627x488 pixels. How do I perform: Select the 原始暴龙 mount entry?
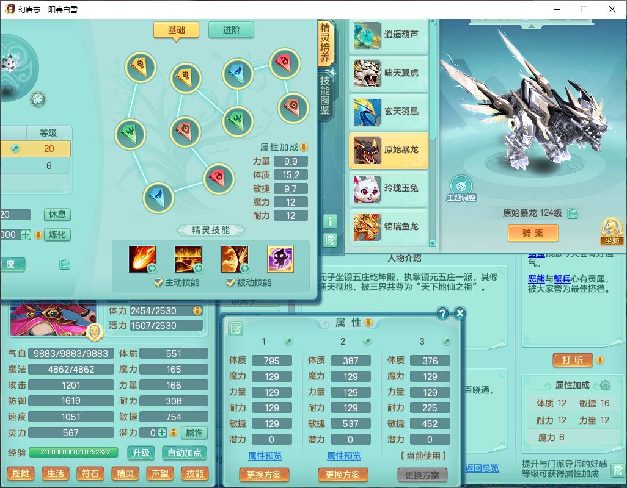[x=388, y=151]
